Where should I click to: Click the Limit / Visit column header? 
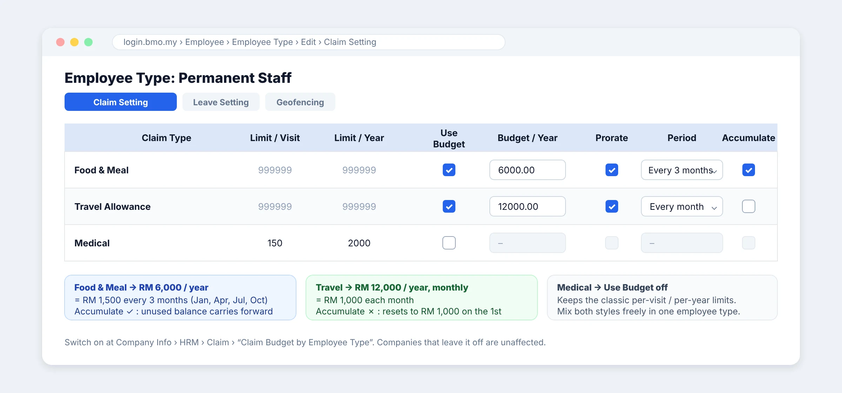[275, 138]
